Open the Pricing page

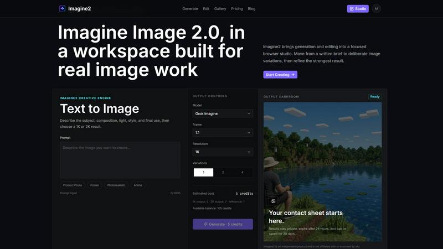pyautogui.click(x=237, y=9)
